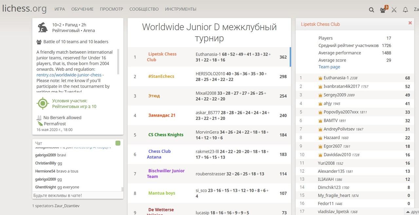Image resolution: width=419 pixels, height=215 pixels.
Task: Select the CS Chess Knights team
Action: coord(166,134)
